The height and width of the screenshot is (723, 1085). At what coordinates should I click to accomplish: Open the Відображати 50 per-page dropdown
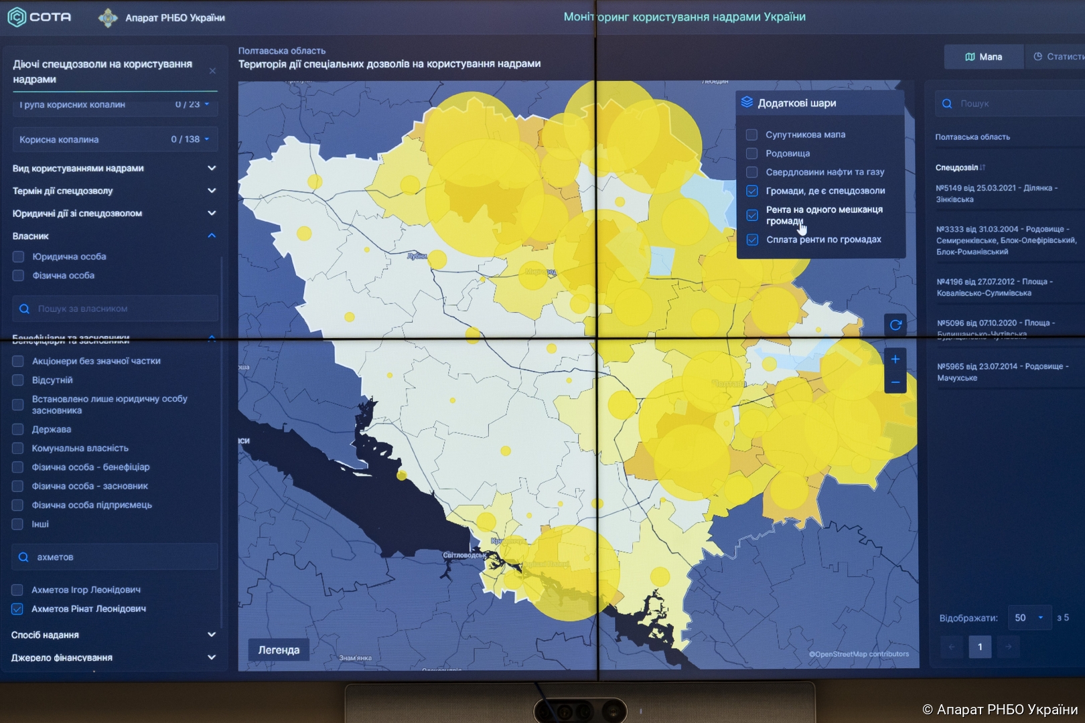point(1029,618)
